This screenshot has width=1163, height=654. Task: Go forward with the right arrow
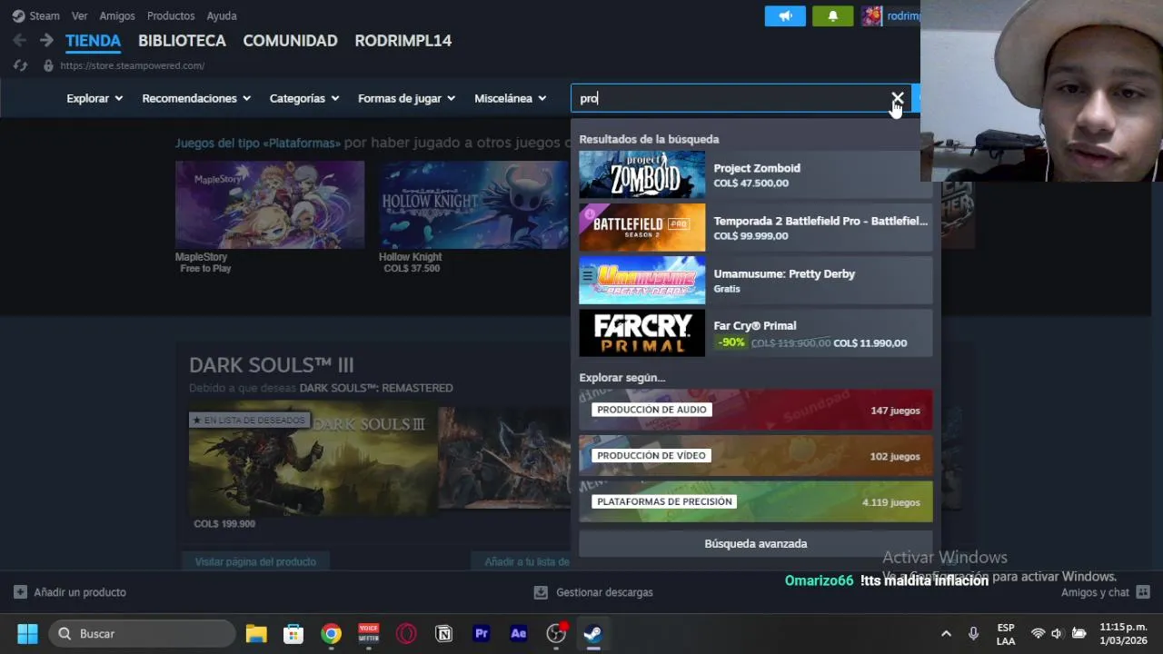click(46, 40)
